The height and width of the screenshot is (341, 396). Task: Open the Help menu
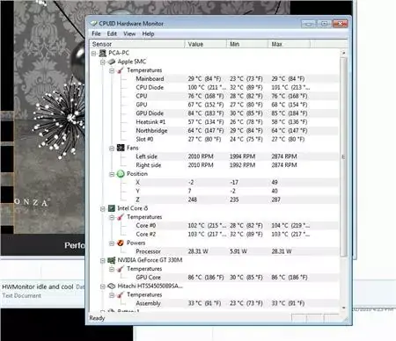[148, 33]
